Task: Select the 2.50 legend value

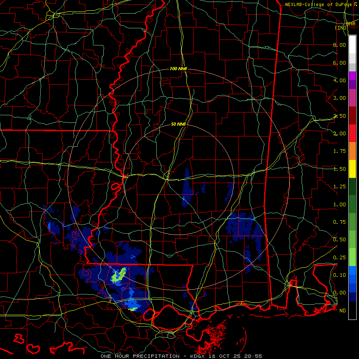Action: [x=339, y=116]
